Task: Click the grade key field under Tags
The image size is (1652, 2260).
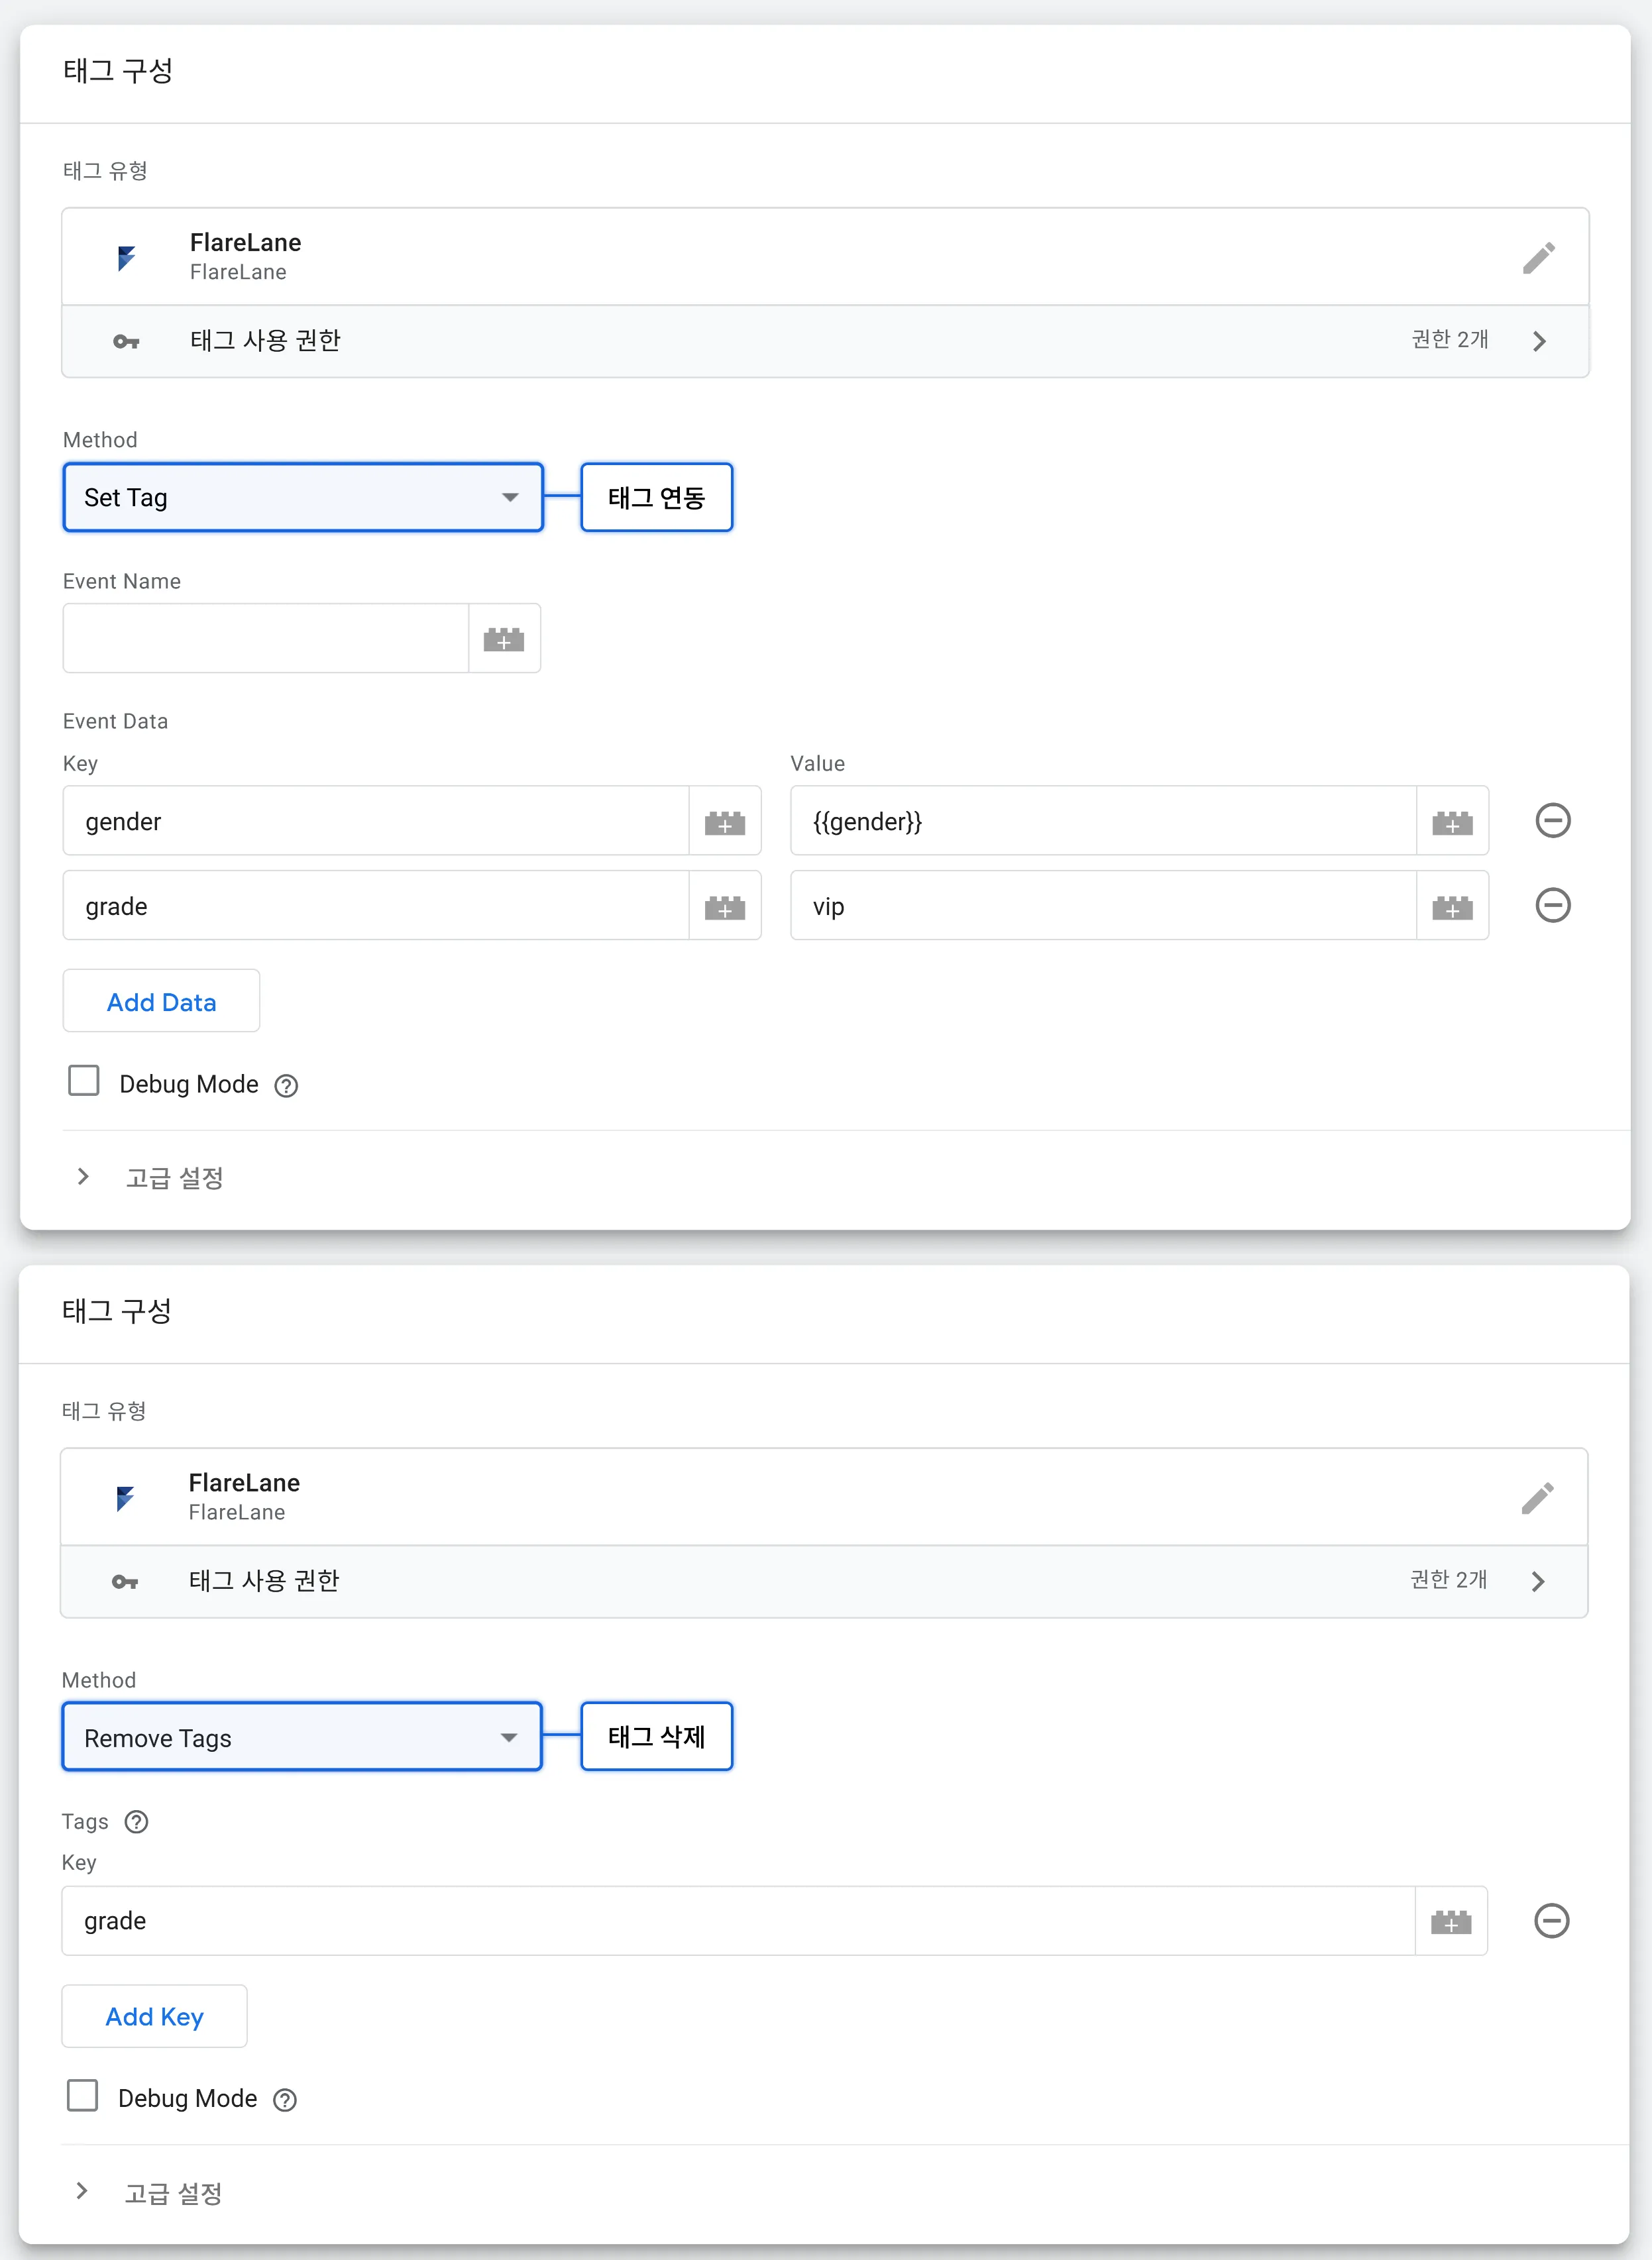Action: tap(738, 1921)
